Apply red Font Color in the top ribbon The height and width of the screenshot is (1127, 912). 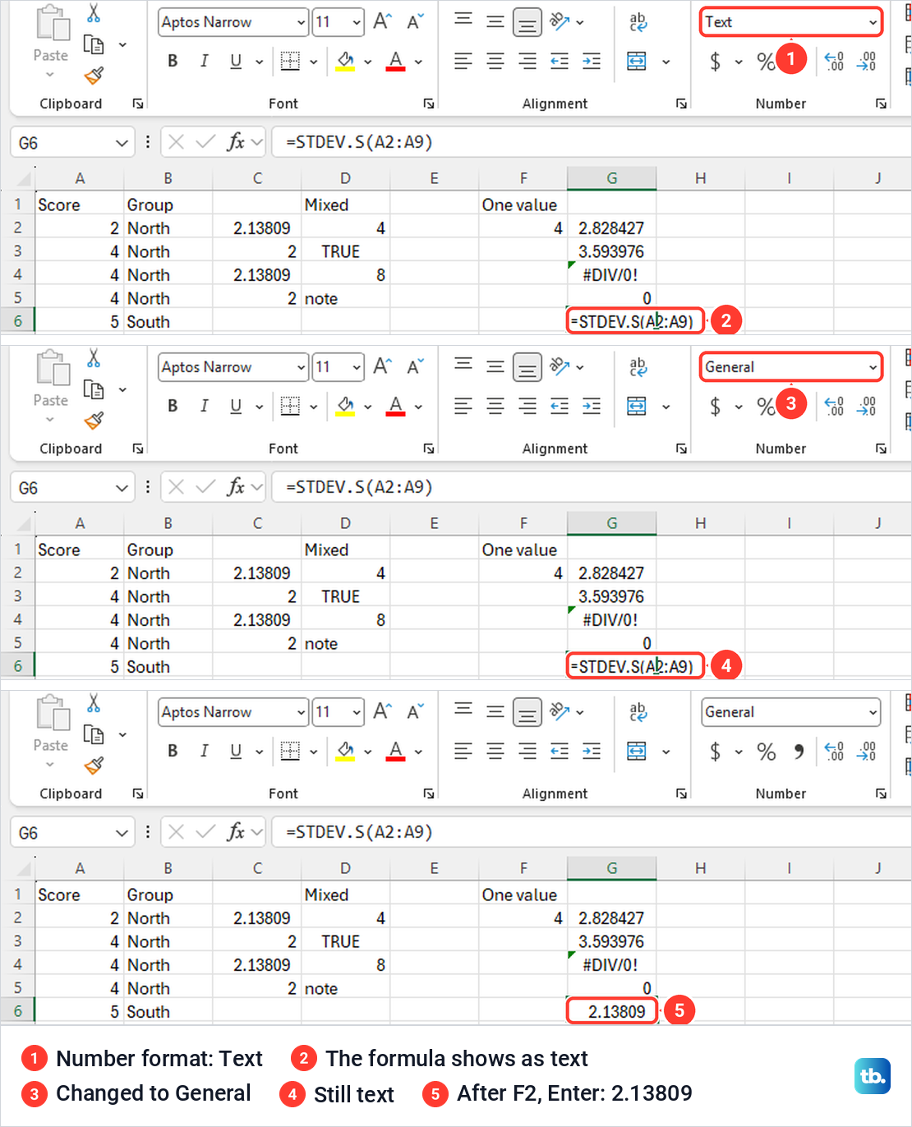[x=396, y=61]
